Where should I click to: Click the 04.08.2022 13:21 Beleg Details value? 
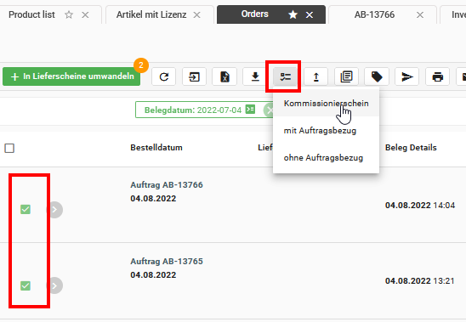(419, 280)
